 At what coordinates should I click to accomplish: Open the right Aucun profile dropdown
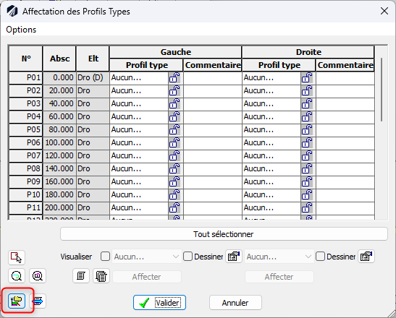point(279,257)
